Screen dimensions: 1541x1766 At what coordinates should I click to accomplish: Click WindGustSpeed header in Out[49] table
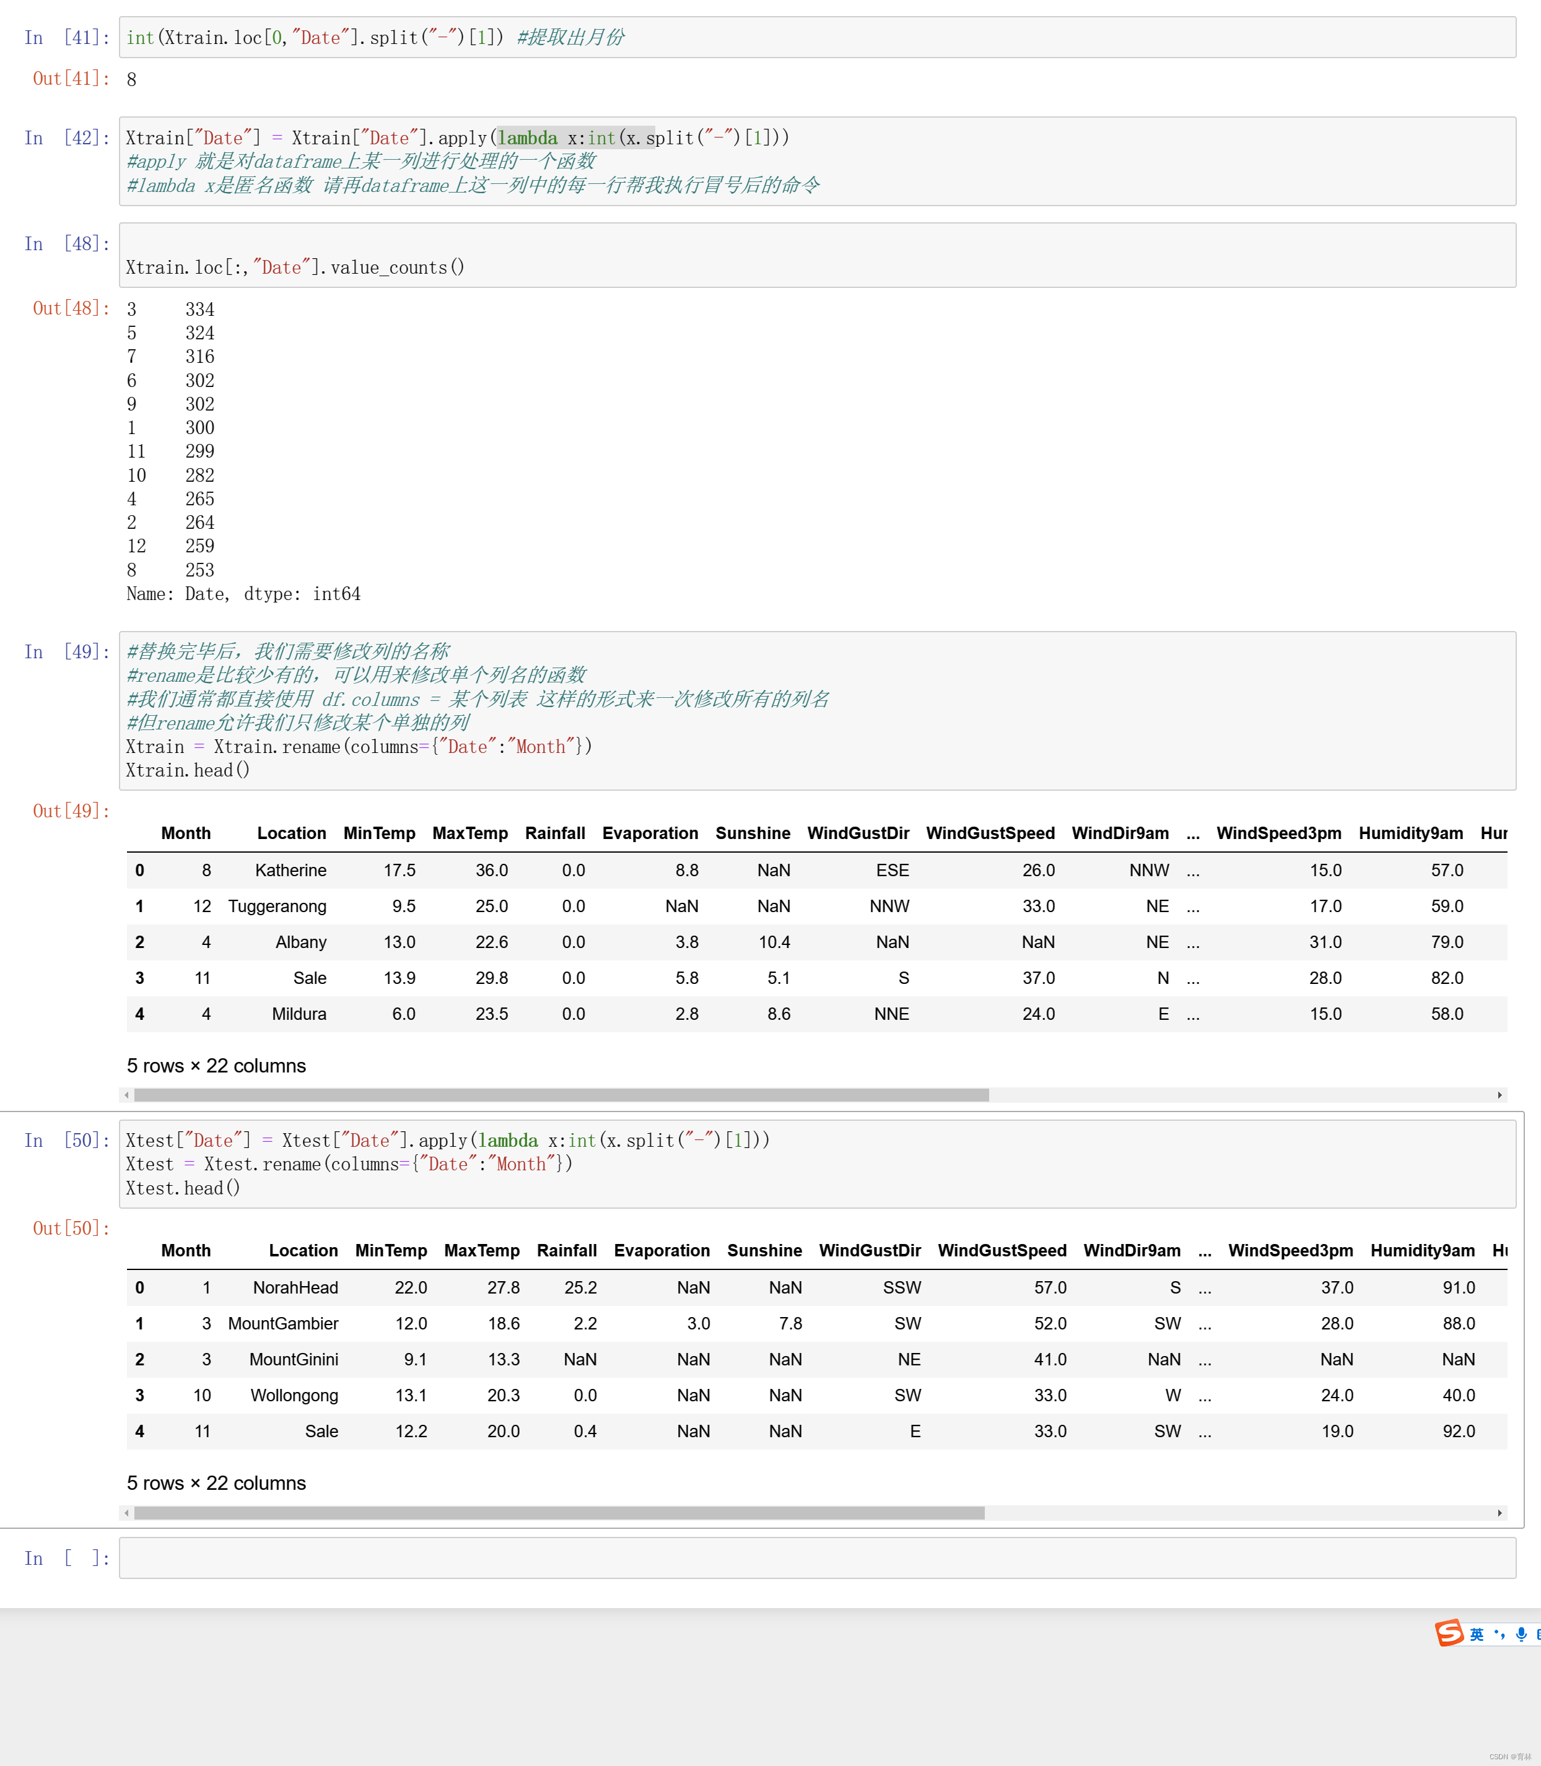990,833
